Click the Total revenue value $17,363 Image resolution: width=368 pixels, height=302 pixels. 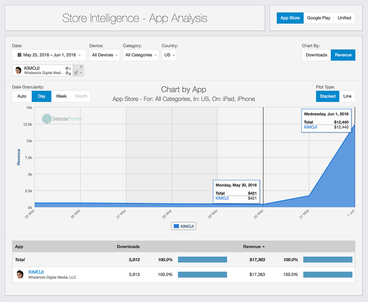pos(257,260)
